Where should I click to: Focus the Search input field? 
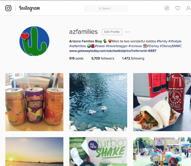point(106,8)
